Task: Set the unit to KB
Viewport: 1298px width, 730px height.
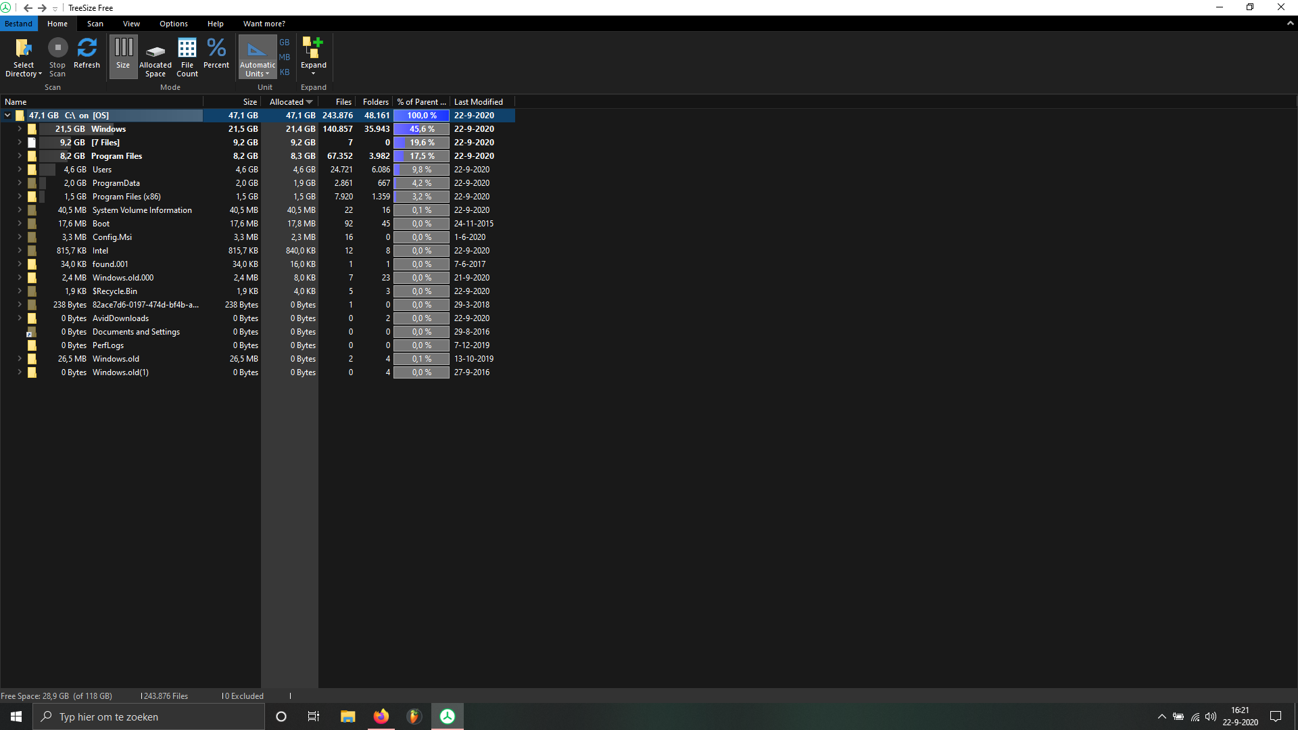Action: point(285,72)
